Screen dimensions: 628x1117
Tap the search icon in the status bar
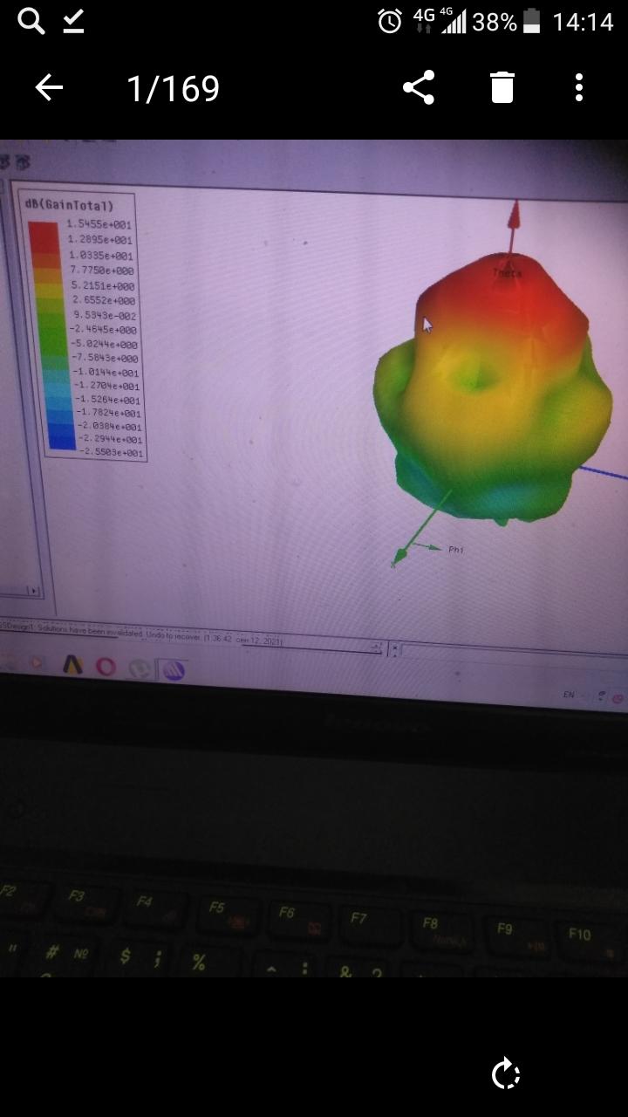[x=31, y=22]
